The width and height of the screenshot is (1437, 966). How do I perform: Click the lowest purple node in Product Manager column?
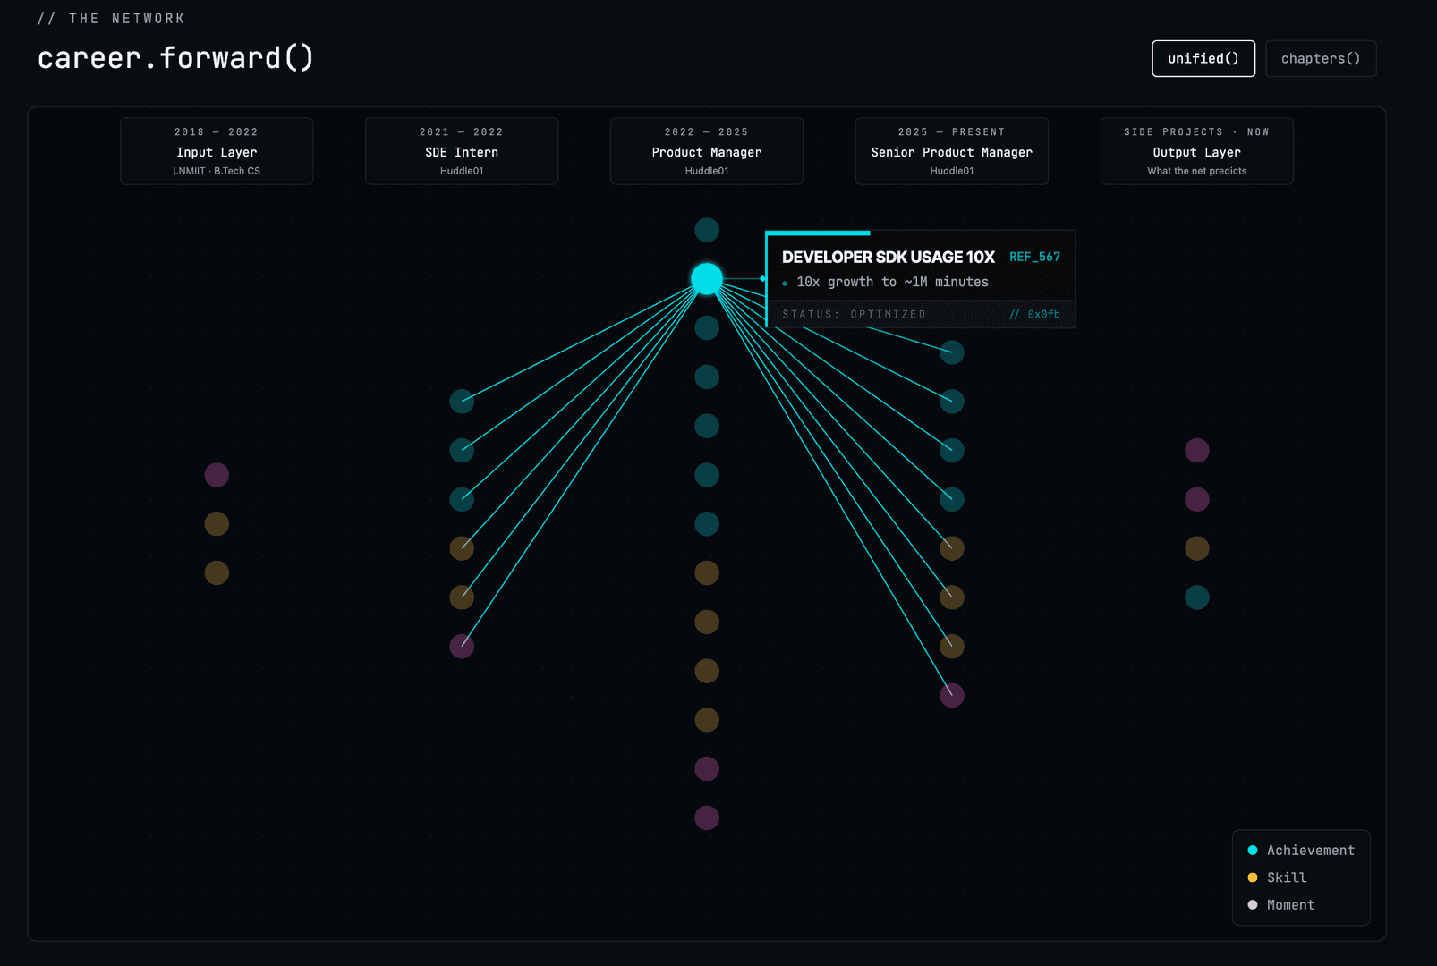707,818
